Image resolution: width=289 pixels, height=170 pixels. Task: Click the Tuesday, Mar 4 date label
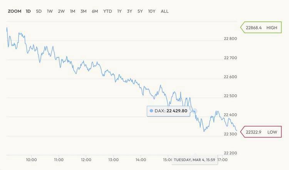[194, 160]
